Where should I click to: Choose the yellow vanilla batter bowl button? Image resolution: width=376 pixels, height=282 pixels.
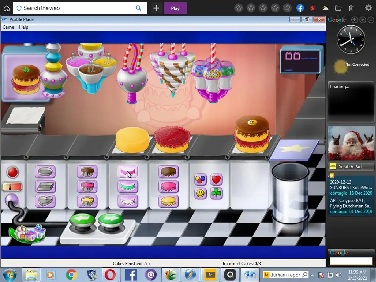tap(87, 201)
